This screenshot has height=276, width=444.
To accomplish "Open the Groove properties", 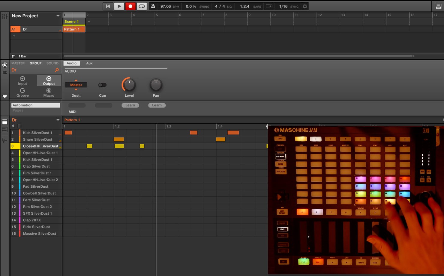I will pos(22,92).
